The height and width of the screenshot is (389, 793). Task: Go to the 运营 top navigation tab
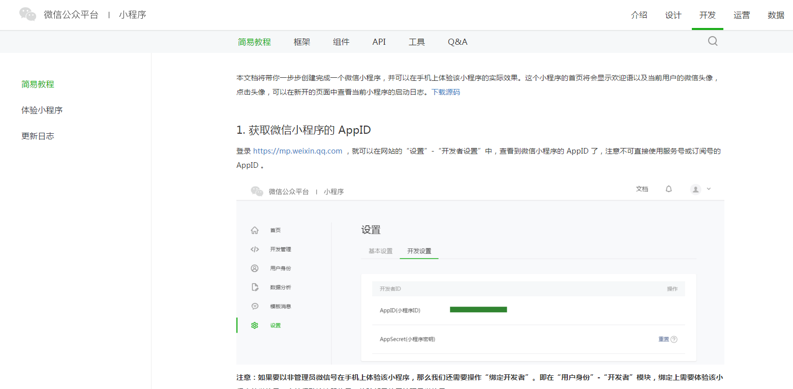(742, 15)
